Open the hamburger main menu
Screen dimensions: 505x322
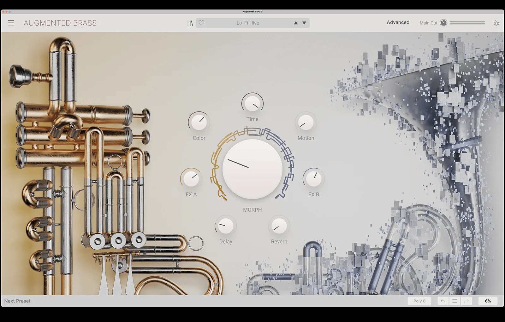coord(11,23)
